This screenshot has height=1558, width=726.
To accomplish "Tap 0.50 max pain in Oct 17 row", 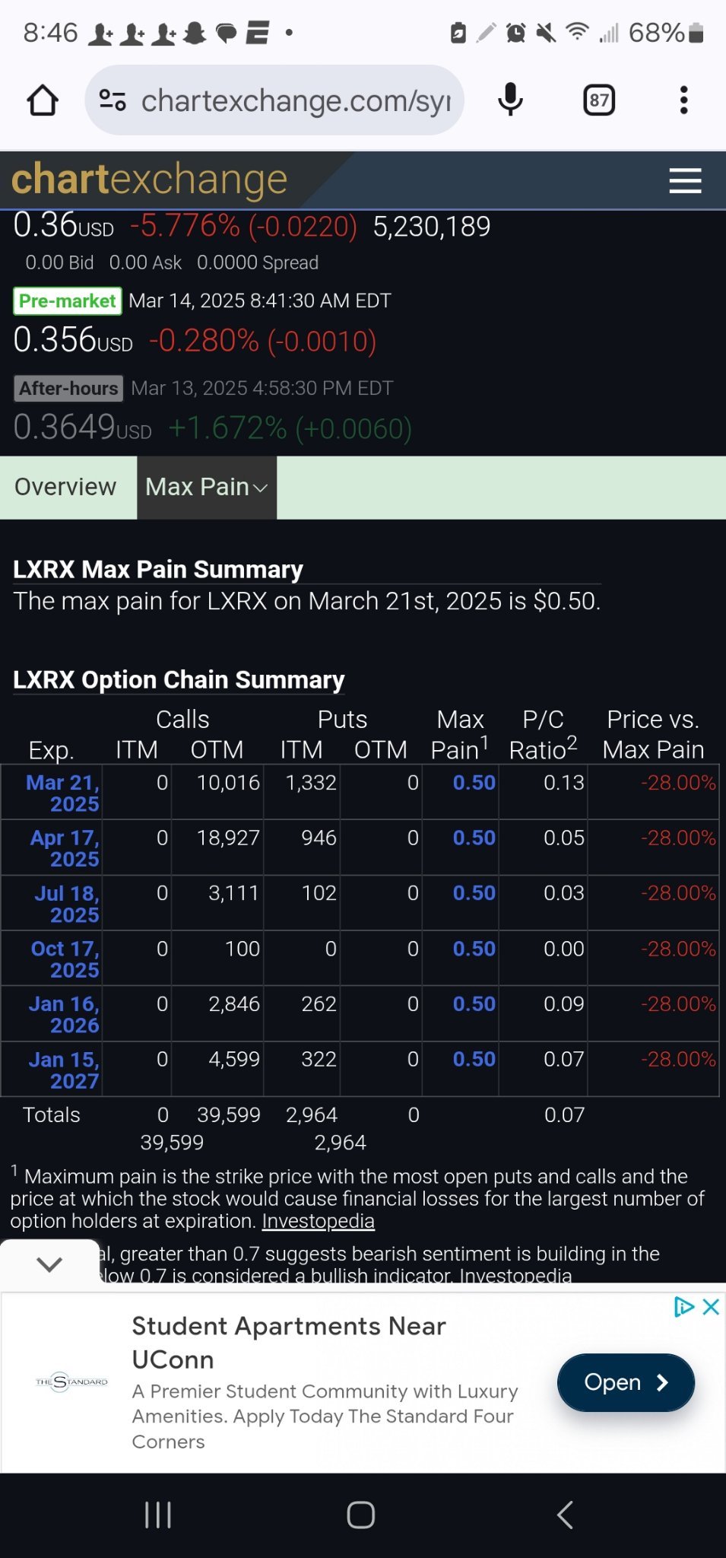I will point(474,949).
